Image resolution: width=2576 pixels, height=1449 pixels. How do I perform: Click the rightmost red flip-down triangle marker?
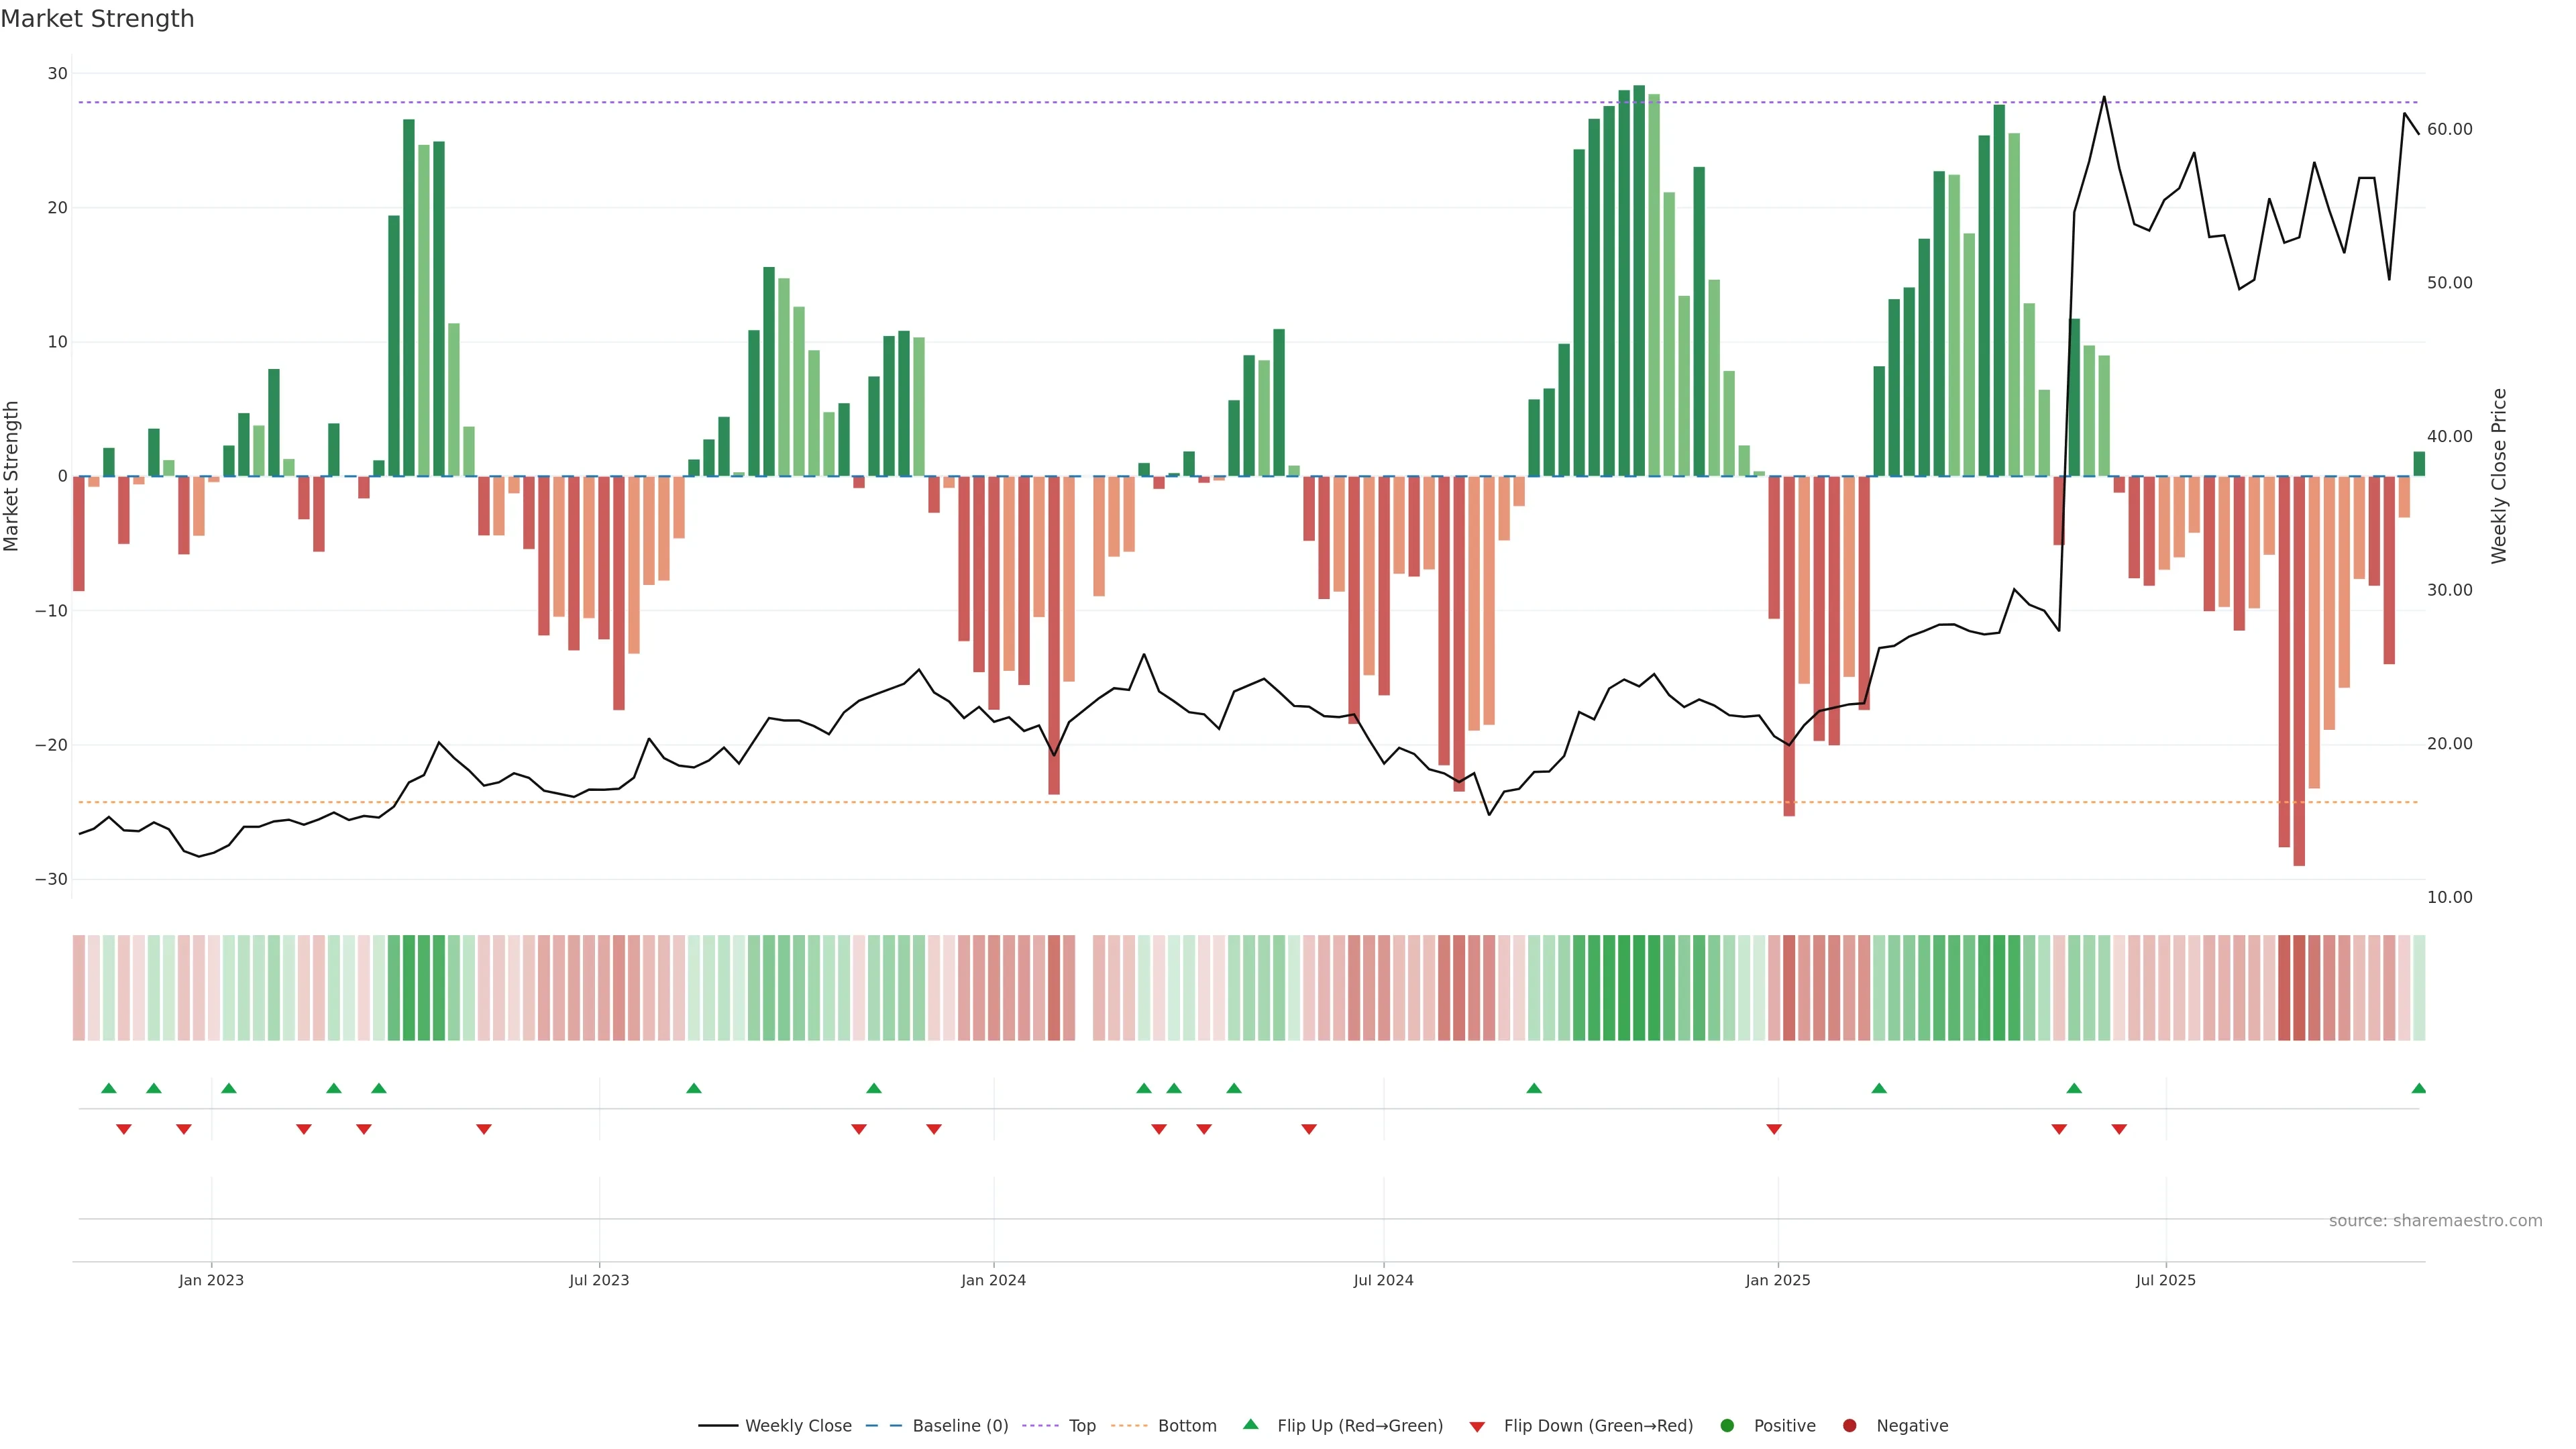tap(2119, 1129)
